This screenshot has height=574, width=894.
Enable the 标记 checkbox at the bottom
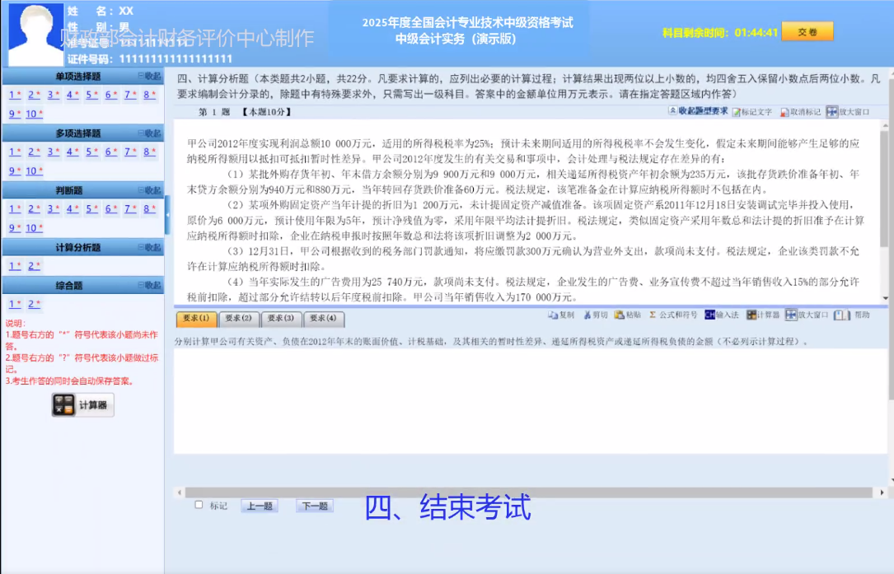[x=199, y=505]
